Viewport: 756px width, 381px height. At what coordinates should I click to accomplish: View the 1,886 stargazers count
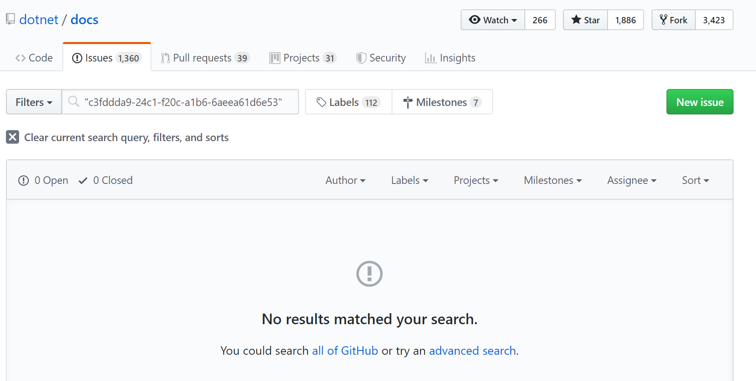pos(626,20)
